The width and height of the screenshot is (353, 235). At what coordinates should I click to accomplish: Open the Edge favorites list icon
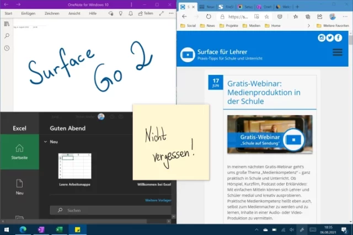(296, 17)
